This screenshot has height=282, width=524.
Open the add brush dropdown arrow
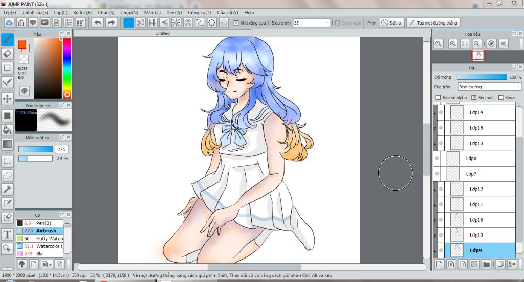tap(50, 265)
